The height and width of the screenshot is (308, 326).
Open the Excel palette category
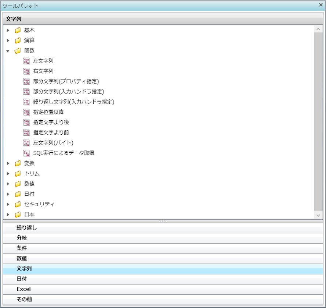(163, 289)
